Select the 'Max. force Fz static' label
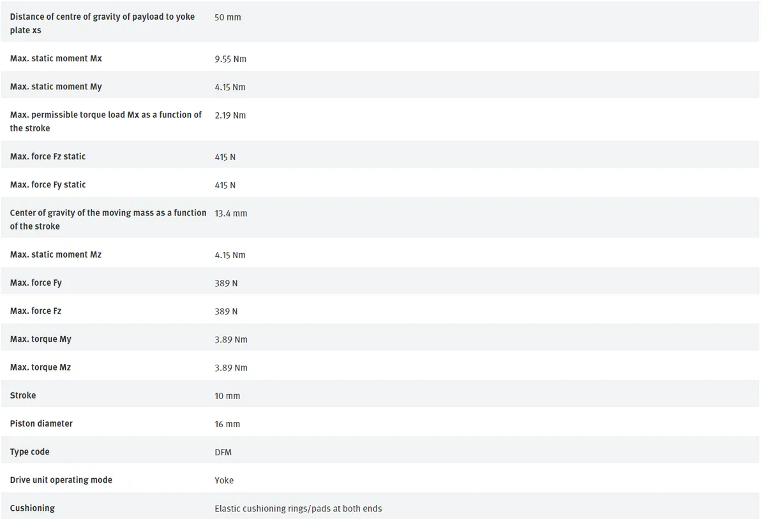 [47, 156]
